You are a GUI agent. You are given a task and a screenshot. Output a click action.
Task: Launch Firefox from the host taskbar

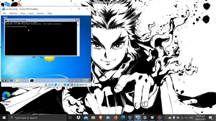(115, 118)
